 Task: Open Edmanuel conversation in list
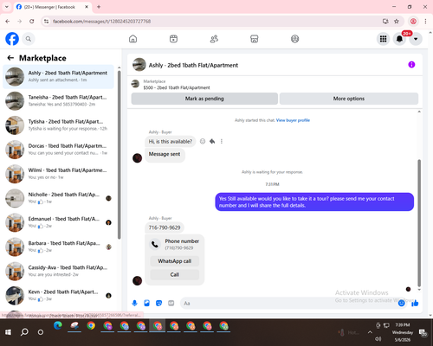(x=58, y=222)
